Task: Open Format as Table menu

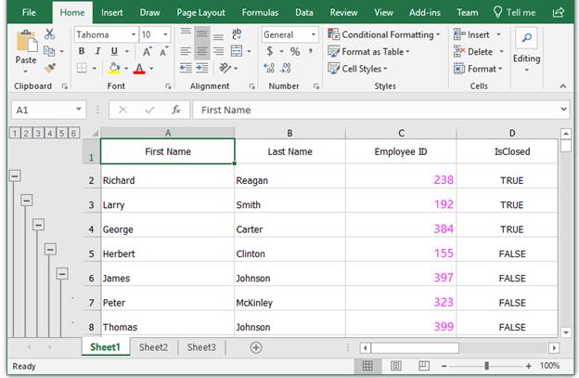Action: click(369, 51)
